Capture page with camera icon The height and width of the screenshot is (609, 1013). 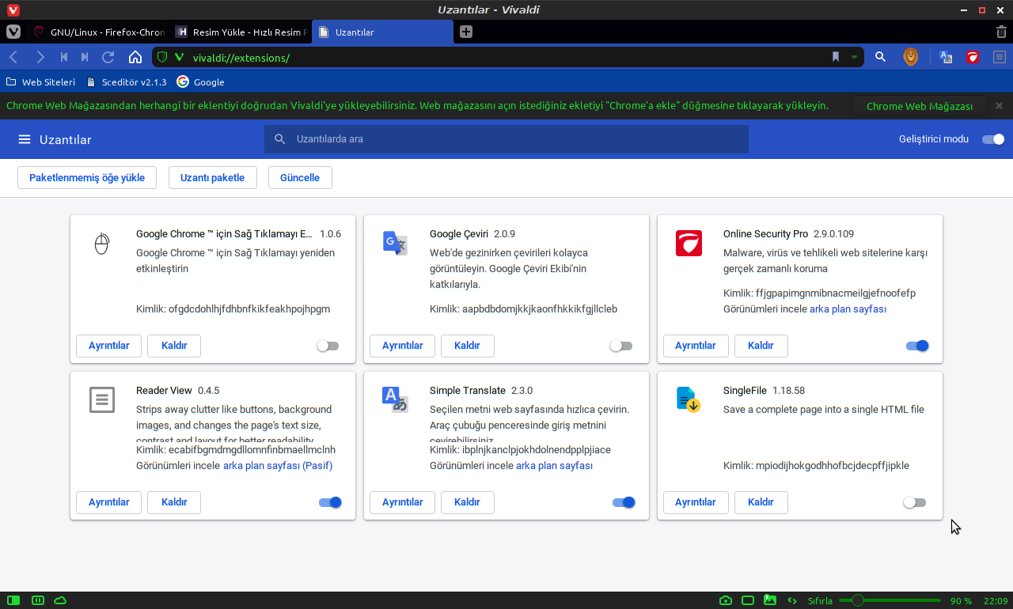click(726, 600)
